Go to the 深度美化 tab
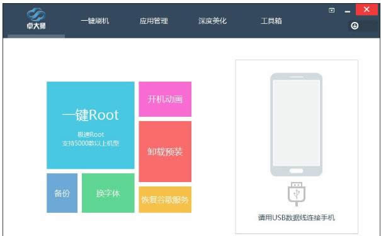 pyautogui.click(x=212, y=21)
